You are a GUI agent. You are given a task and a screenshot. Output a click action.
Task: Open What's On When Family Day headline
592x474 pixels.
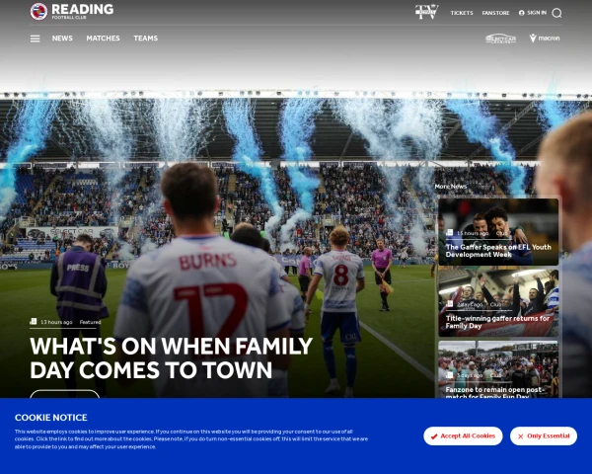171,357
